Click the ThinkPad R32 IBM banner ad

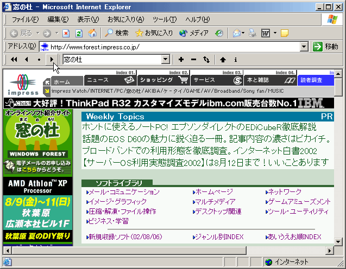[x=169, y=103]
